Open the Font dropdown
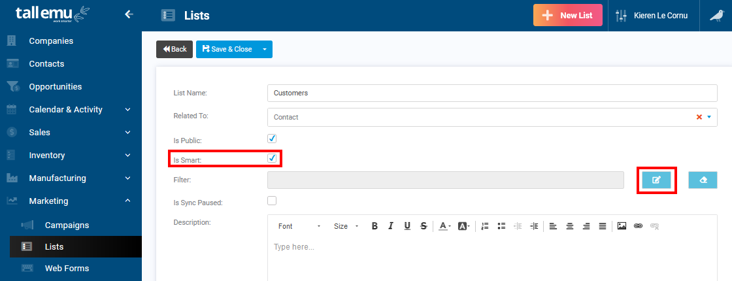Viewport: 732px width, 281px height. pyautogui.click(x=299, y=226)
